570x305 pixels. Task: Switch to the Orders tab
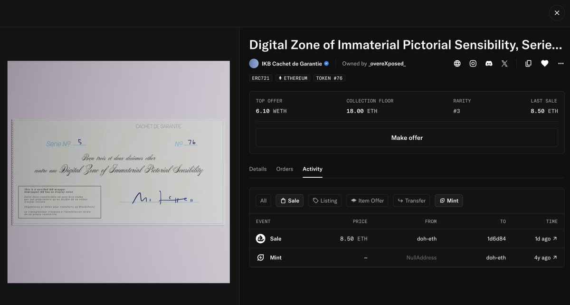coord(285,169)
